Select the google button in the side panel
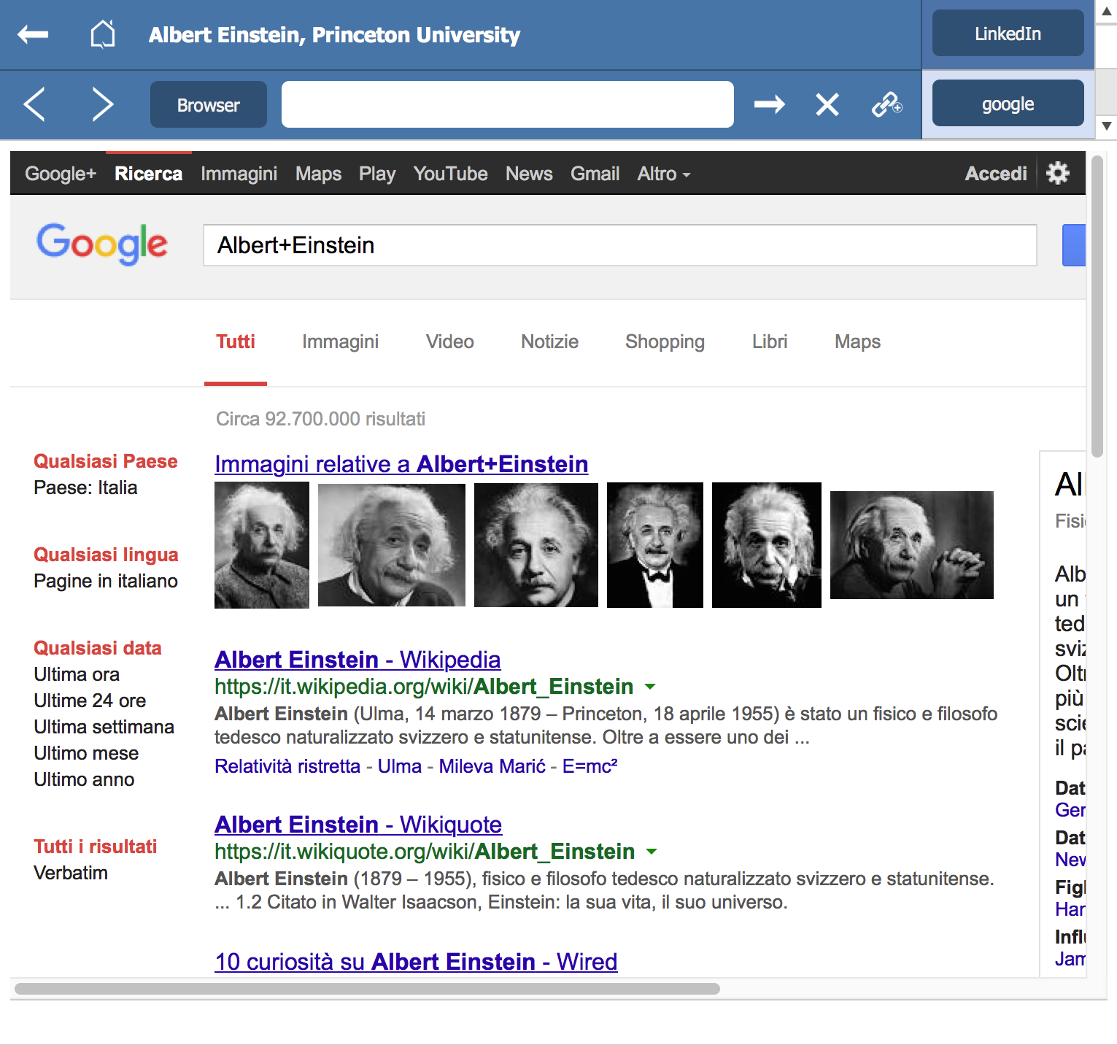Viewport: 1117px width, 1045px height. coord(1008,104)
